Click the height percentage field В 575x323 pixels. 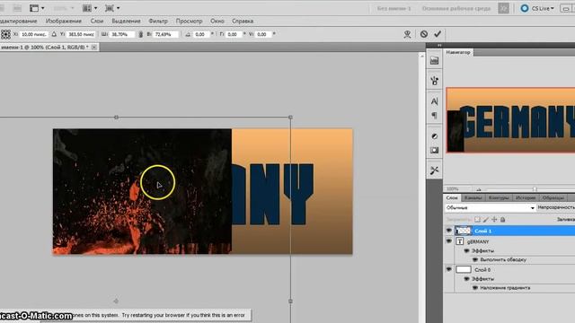(165, 34)
